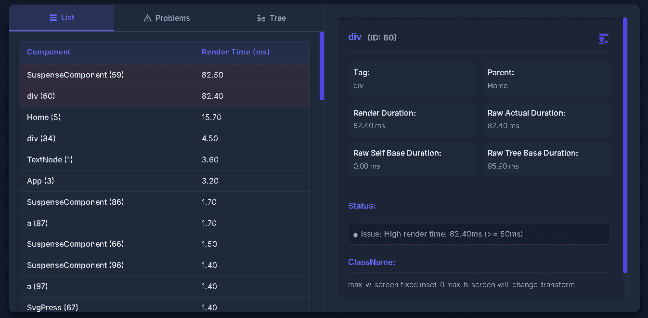This screenshot has height=318, width=648.
Task: Select the div (60) row
Action: click(164, 96)
